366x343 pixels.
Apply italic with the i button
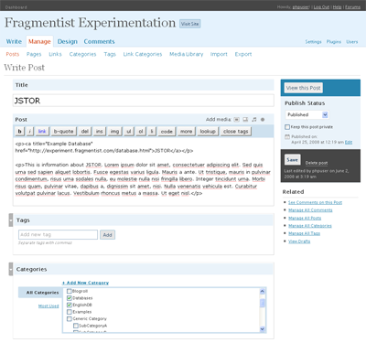click(29, 132)
